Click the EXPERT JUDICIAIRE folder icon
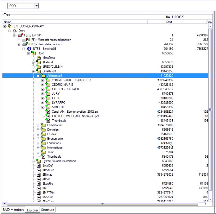The image size is (216, 214). point(48,89)
